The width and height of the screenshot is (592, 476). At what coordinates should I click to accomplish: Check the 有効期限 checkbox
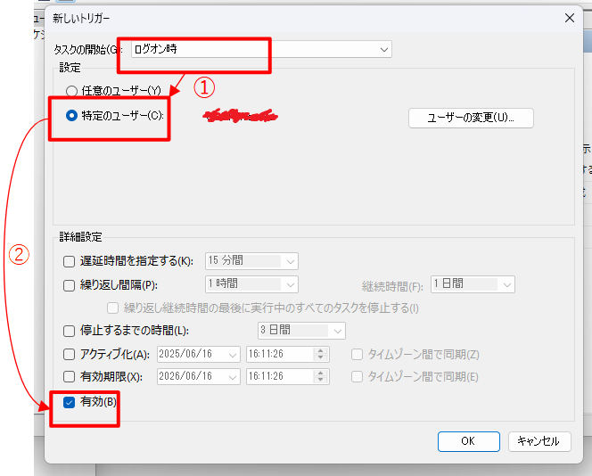[69, 376]
